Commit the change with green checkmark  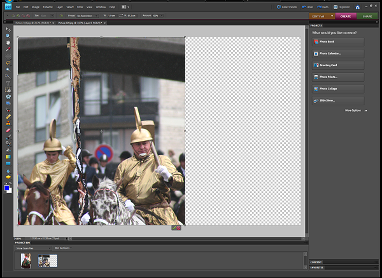[174, 227]
